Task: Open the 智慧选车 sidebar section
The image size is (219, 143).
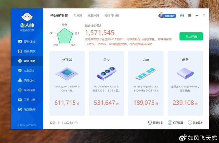Action: (27, 109)
